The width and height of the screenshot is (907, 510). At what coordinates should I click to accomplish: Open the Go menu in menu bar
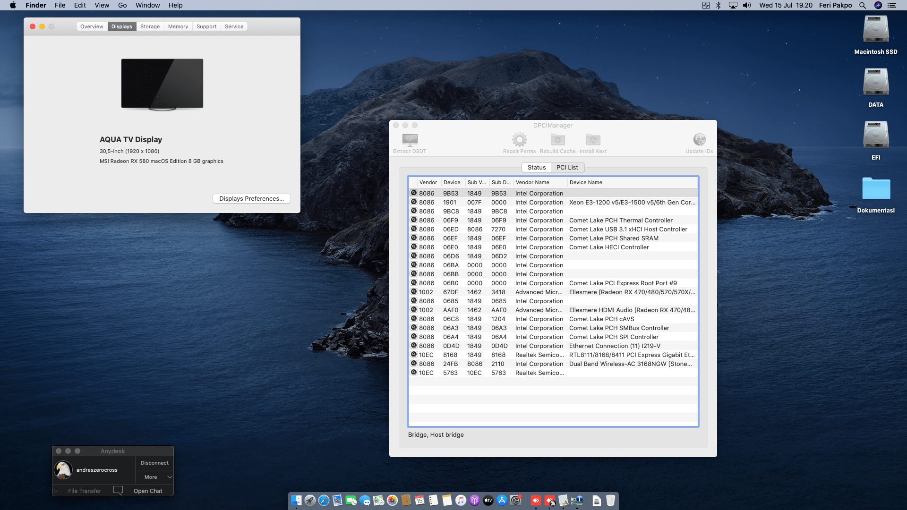(x=122, y=5)
